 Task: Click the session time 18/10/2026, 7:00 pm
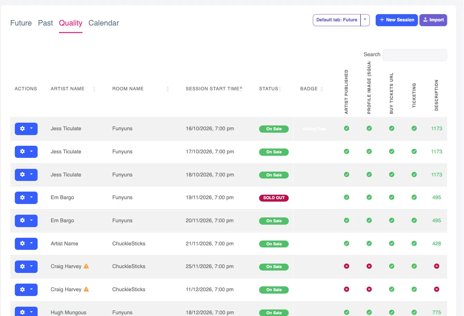(210, 175)
